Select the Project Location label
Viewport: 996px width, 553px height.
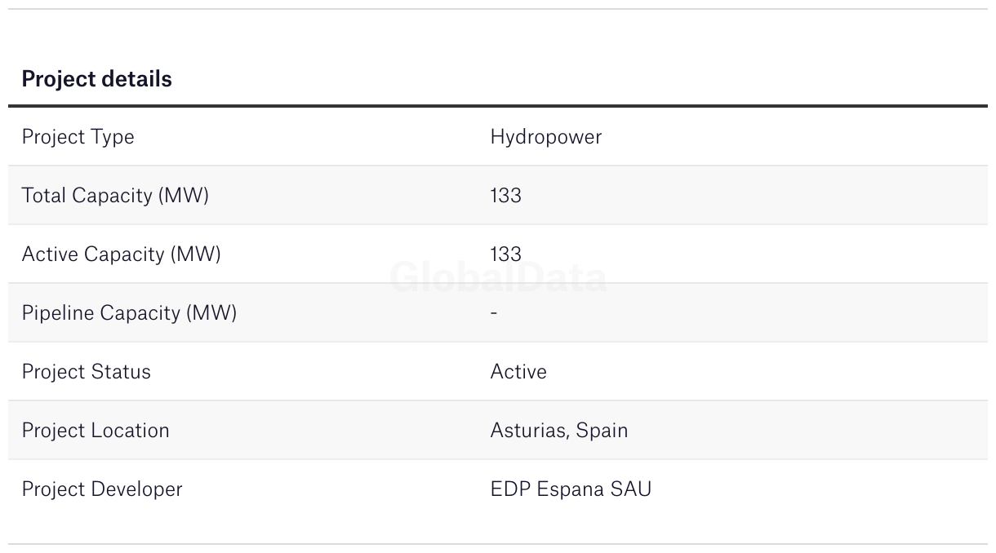point(96,431)
